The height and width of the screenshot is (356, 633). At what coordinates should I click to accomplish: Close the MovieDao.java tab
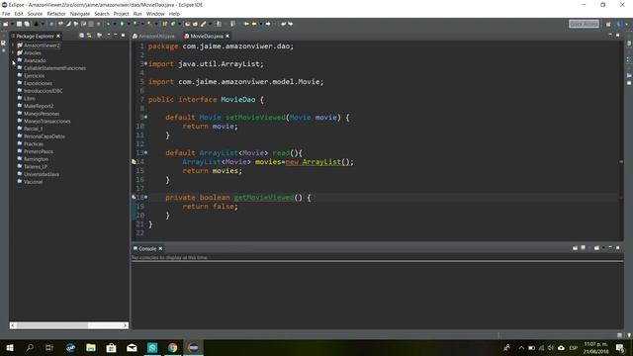(227, 36)
